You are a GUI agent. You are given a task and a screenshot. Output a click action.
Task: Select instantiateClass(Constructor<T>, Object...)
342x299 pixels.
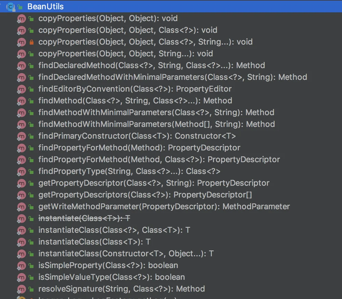click(126, 254)
